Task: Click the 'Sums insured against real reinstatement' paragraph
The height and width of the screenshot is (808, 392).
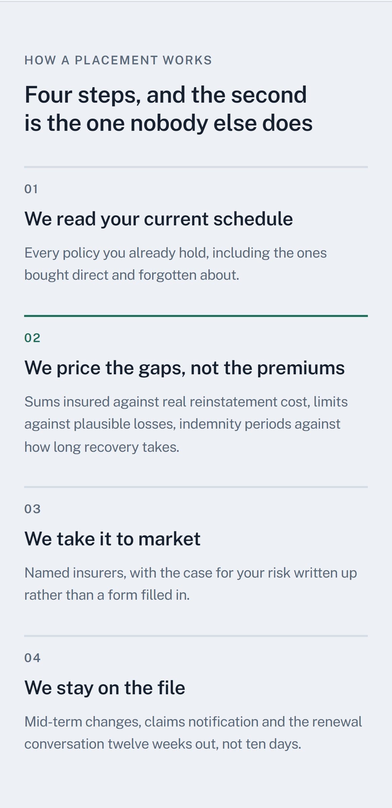Action: pos(186,424)
